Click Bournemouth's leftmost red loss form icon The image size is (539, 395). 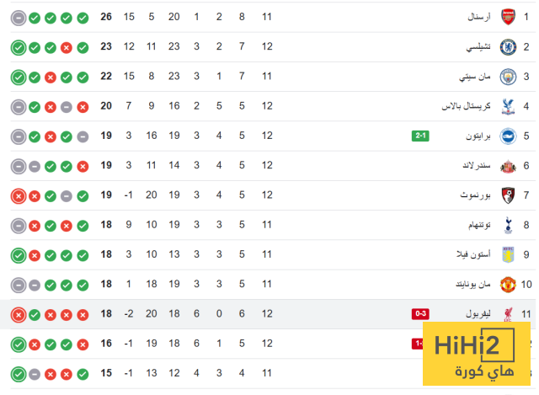[19, 195]
